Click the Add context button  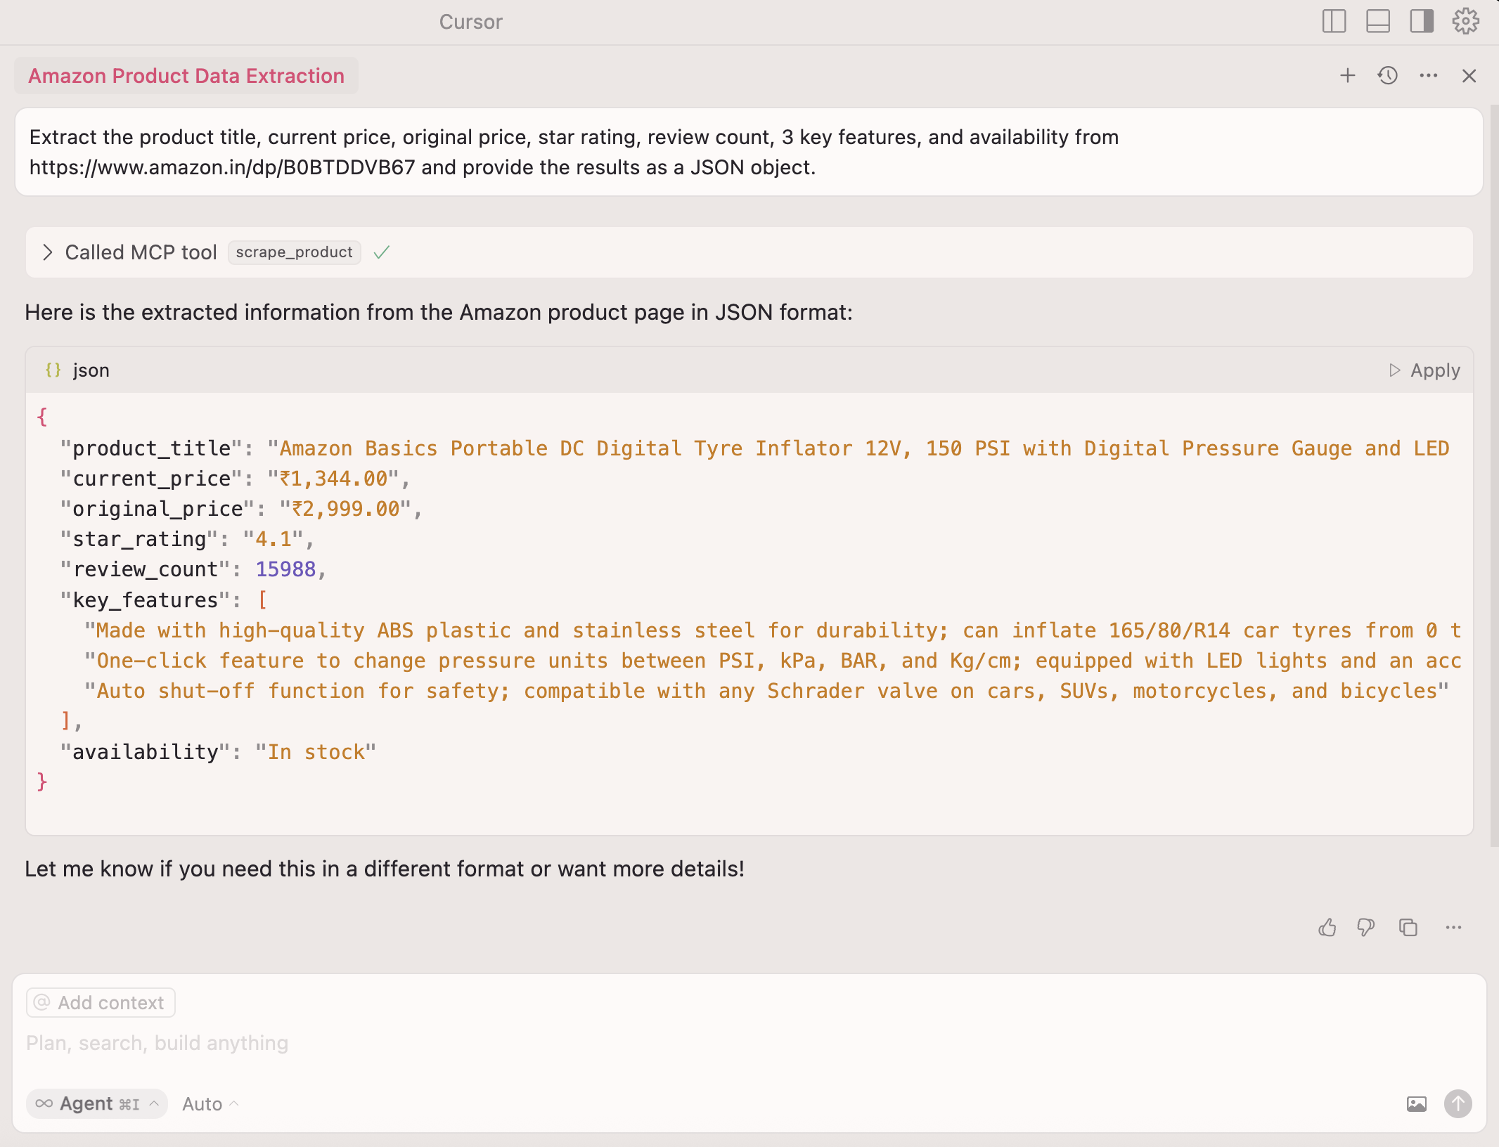point(101,1002)
